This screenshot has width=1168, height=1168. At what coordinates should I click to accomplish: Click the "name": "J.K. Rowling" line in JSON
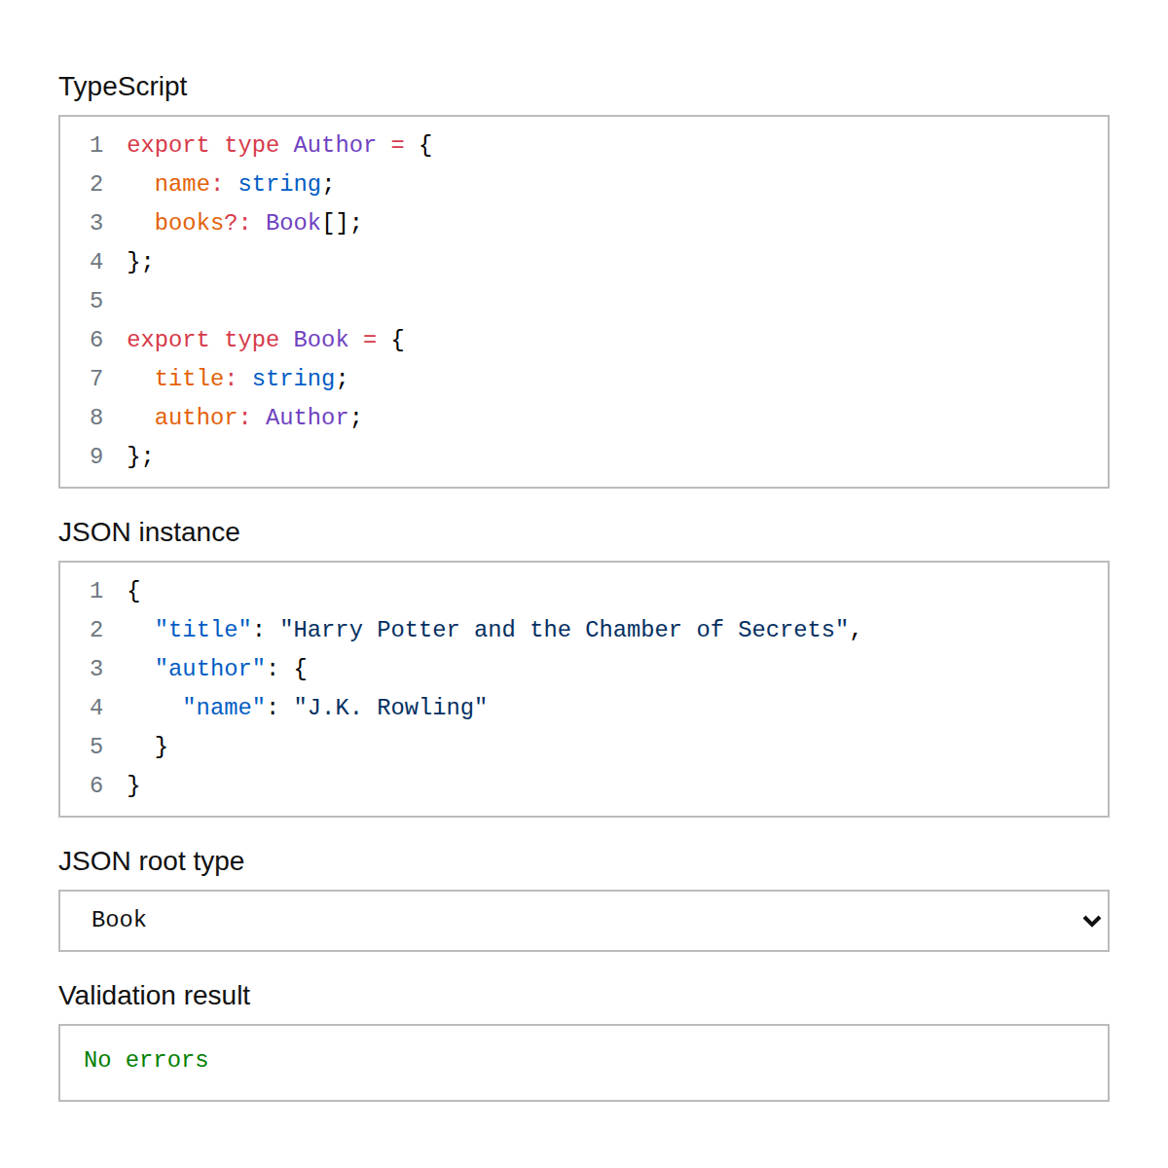coord(335,708)
